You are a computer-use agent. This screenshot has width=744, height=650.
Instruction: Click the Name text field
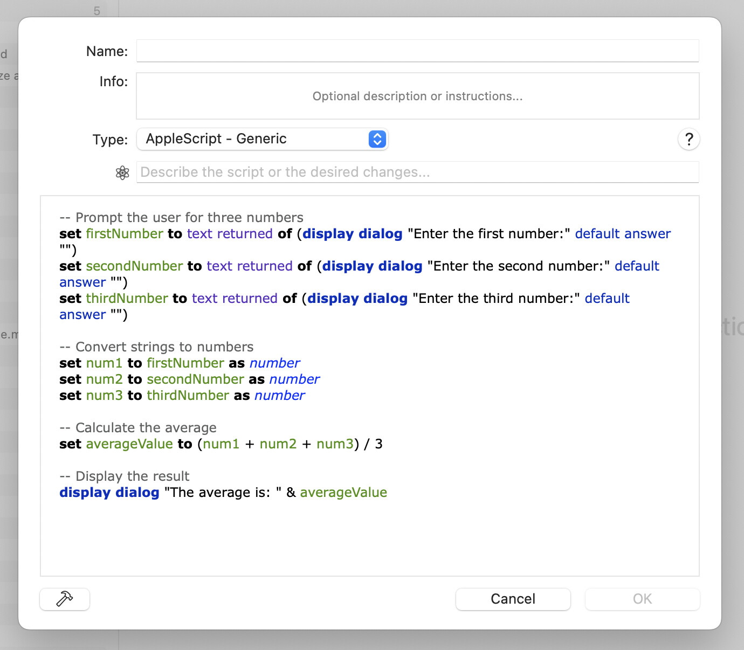pyautogui.click(x=417, y=51)
